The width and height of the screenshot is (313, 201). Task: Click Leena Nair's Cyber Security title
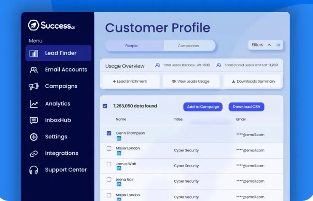point(186,181)
